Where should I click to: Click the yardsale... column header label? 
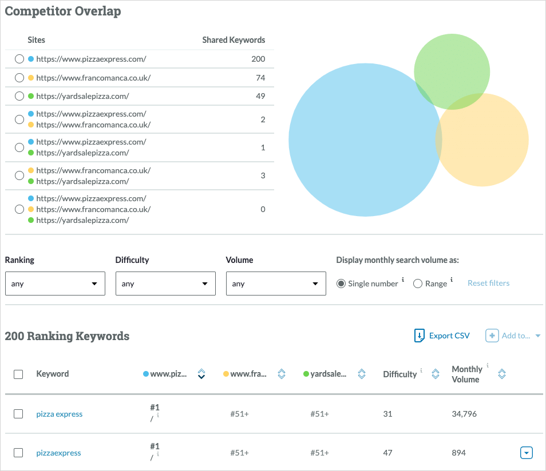click(329, 374)
